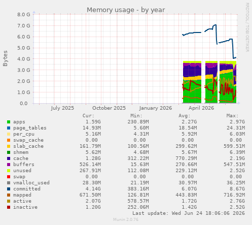The image size is (252, 225).
Task: Select the 'apps' legend label
Action: 19,122
